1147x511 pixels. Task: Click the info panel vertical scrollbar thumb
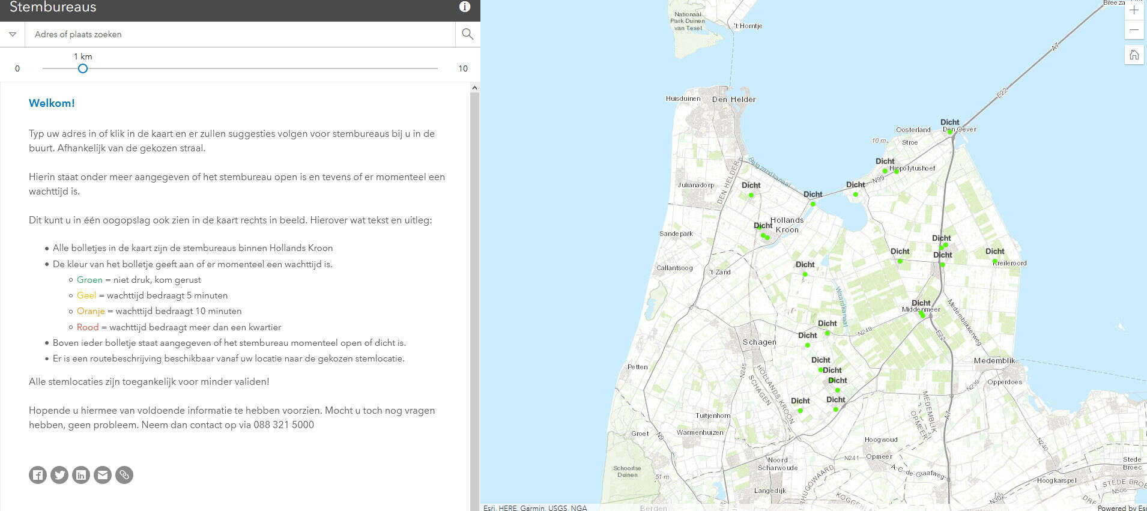(474, 300)
